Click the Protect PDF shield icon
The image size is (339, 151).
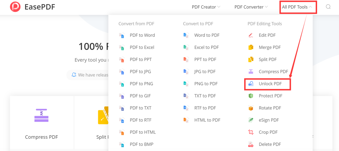point(251,96)
